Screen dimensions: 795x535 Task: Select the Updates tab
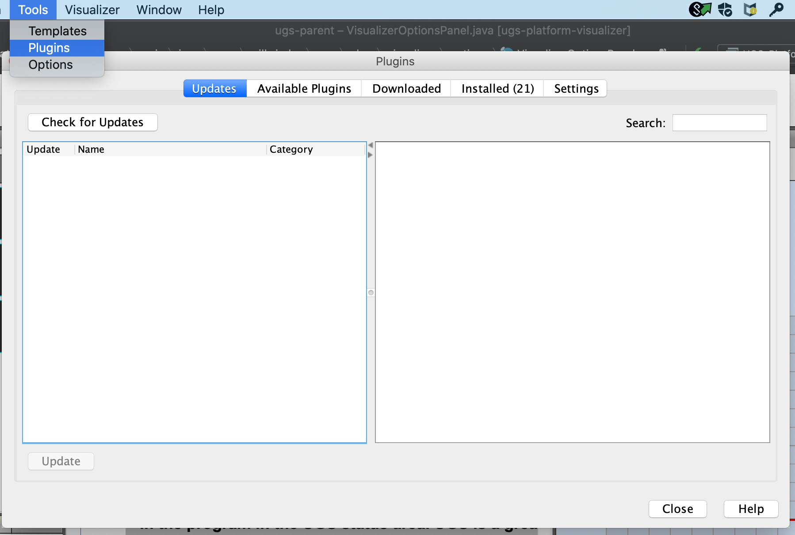[x=214, y=89]
